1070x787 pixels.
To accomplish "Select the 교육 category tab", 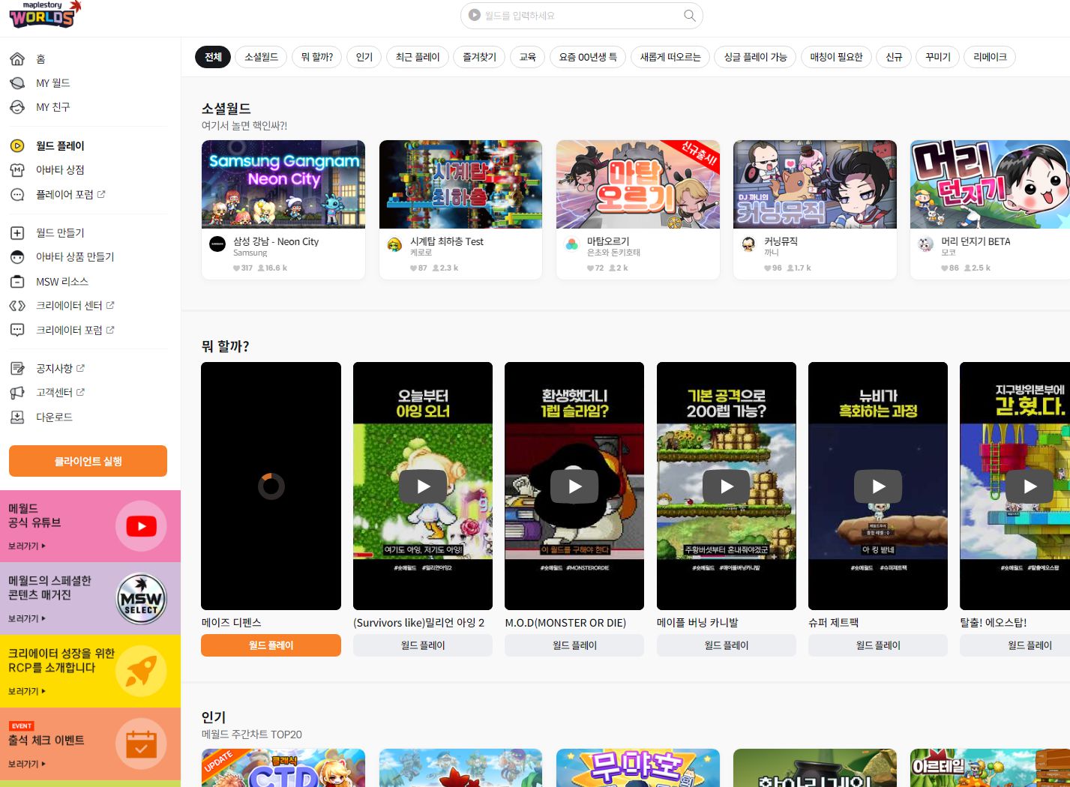I will pos(528,57).
